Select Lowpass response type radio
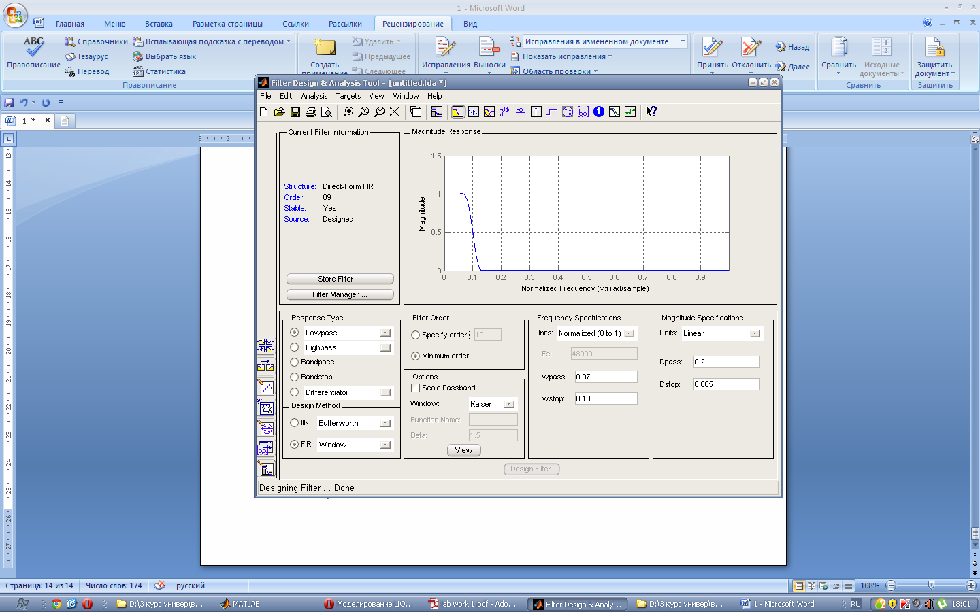The height and width of the screenshot is (612, 980). [x=295, y=333]
